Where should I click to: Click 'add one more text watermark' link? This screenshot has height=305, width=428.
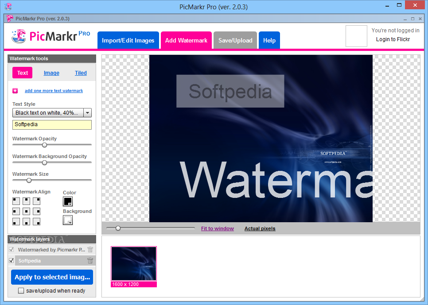(x=54, y=91)
